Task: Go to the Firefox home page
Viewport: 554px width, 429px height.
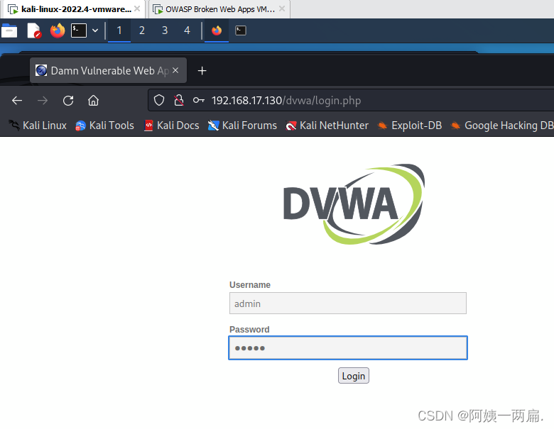Action: pyautogui.click(x=93, y=101)
